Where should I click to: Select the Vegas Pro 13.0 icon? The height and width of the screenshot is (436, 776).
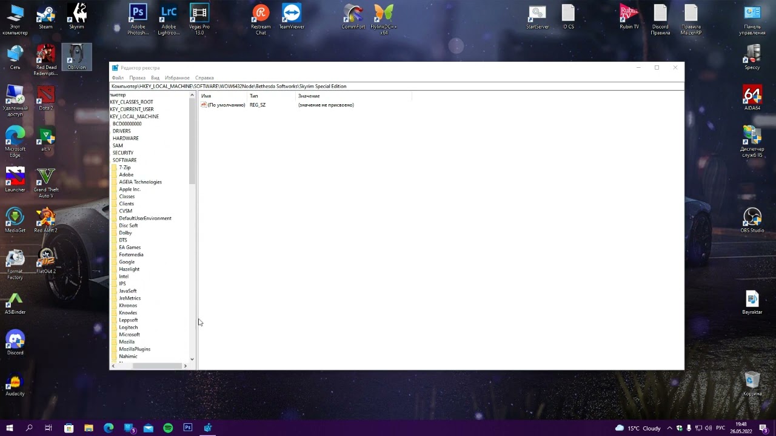[199, 20]
